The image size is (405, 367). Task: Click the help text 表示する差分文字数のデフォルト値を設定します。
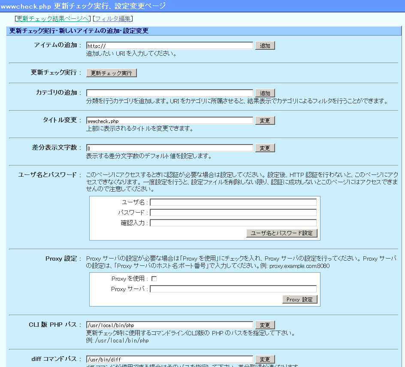click(x=149, y=156)
